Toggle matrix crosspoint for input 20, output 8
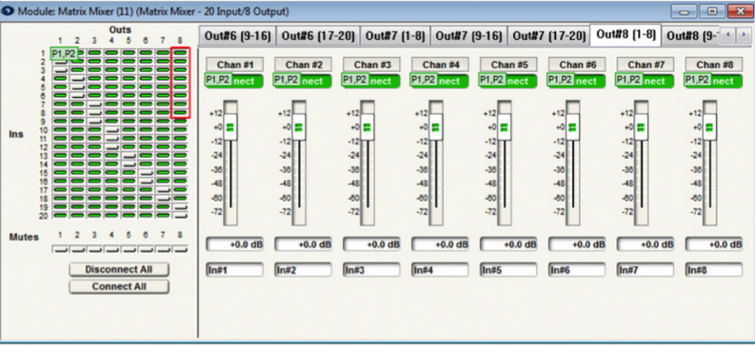Viewport: 755px width, 347px height. pos(180,215)
